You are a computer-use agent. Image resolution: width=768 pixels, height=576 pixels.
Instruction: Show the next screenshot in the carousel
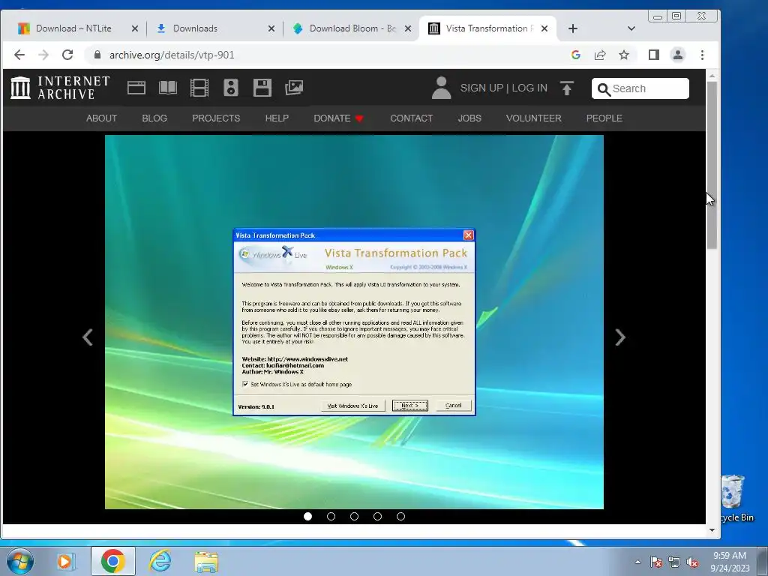tap(620, 337)
